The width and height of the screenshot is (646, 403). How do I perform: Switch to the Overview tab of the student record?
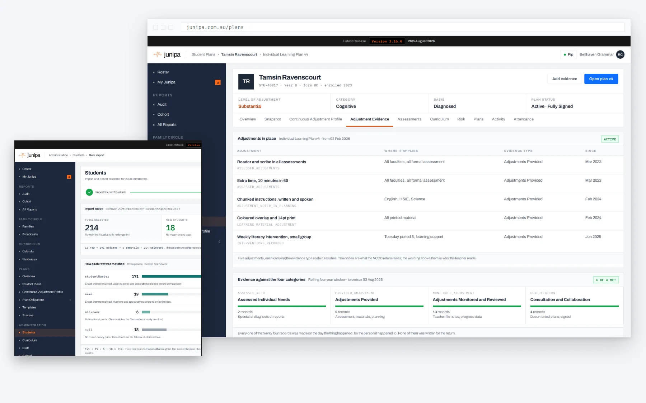click(x=248, y=119)
